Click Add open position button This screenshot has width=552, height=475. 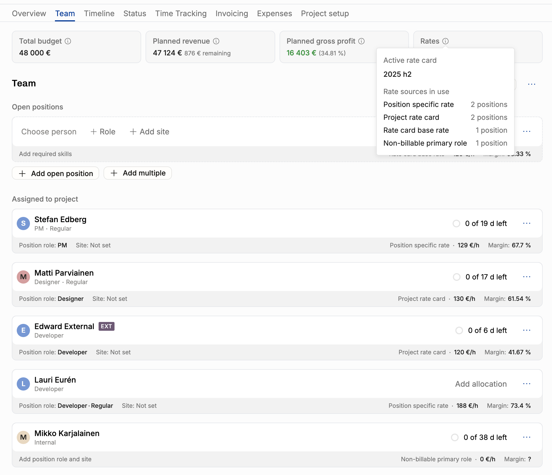coord(55,173)
